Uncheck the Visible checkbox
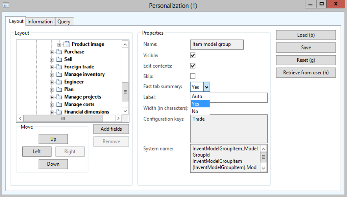Viewport: 347px width, 197px height. point(193,55)
